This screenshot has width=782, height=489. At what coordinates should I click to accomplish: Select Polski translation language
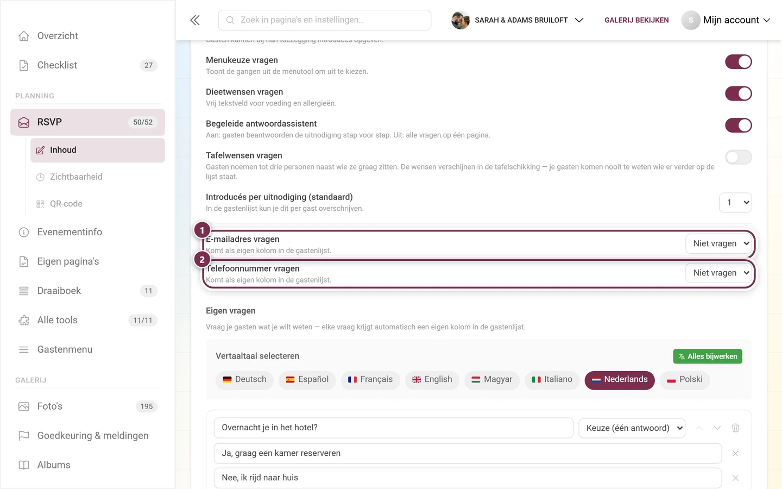pos(685,380)
